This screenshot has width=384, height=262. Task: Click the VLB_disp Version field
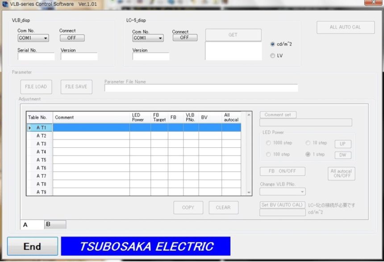[79, 57]
